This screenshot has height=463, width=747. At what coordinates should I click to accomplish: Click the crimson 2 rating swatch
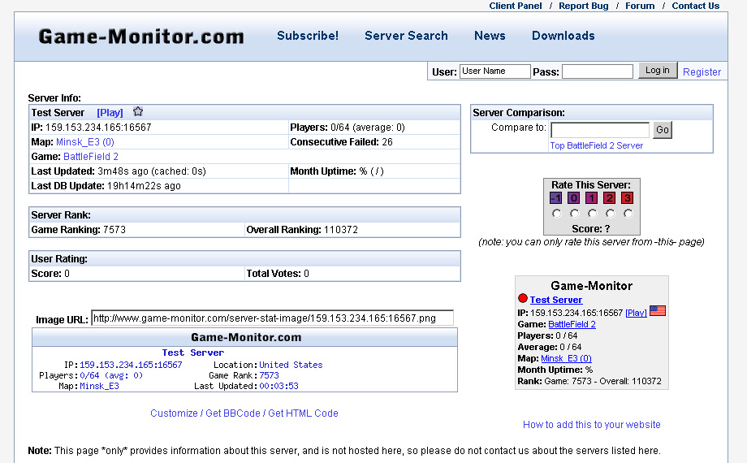609,198
